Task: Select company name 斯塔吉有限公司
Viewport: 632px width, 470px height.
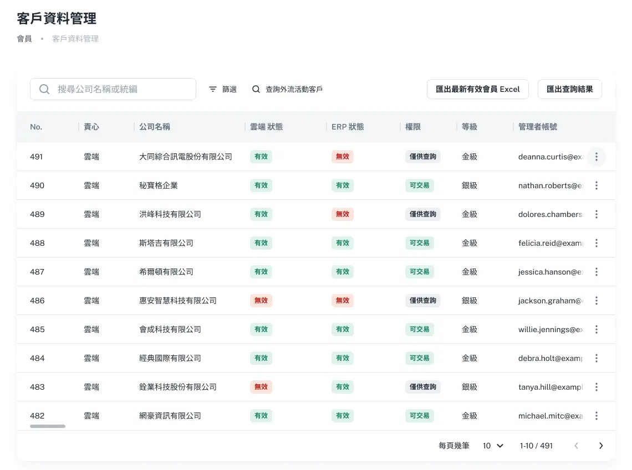Action: pos(166,243)
